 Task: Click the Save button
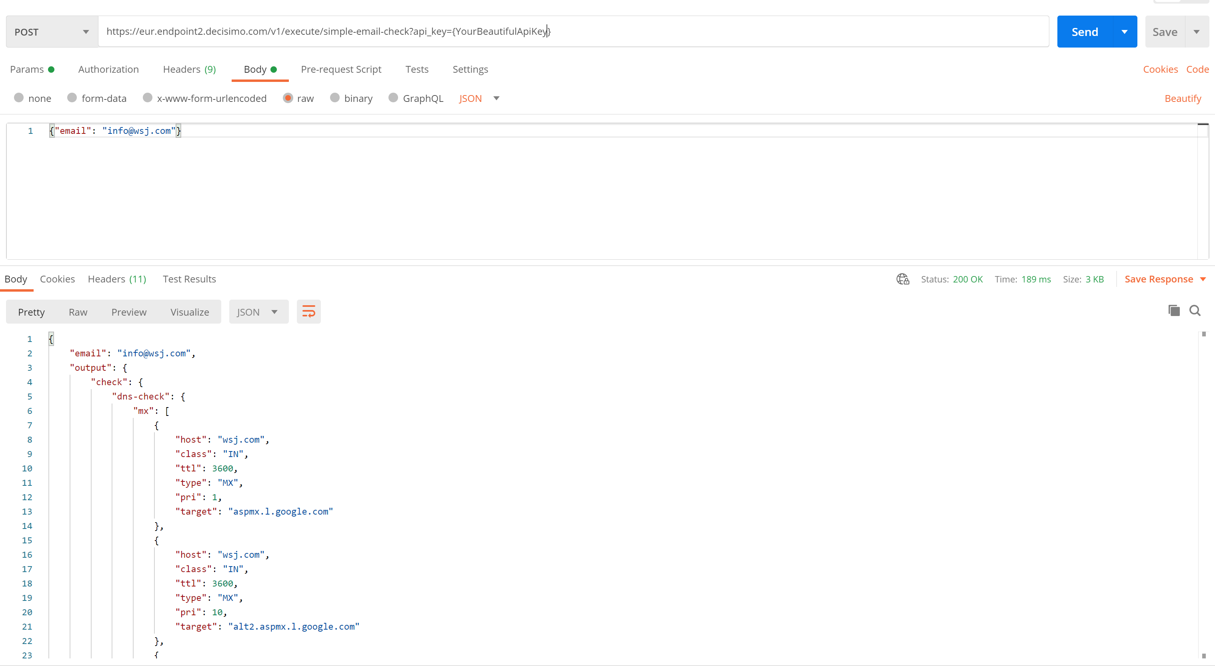(x=1165, y=32)
